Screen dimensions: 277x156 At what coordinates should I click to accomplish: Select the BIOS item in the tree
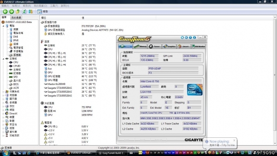coord(16,84)
